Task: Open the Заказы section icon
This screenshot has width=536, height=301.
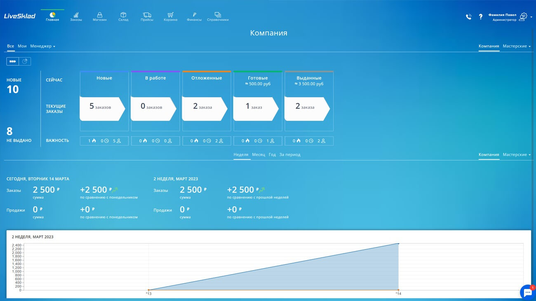Action: pyautogui.click(x=76, y=15)
